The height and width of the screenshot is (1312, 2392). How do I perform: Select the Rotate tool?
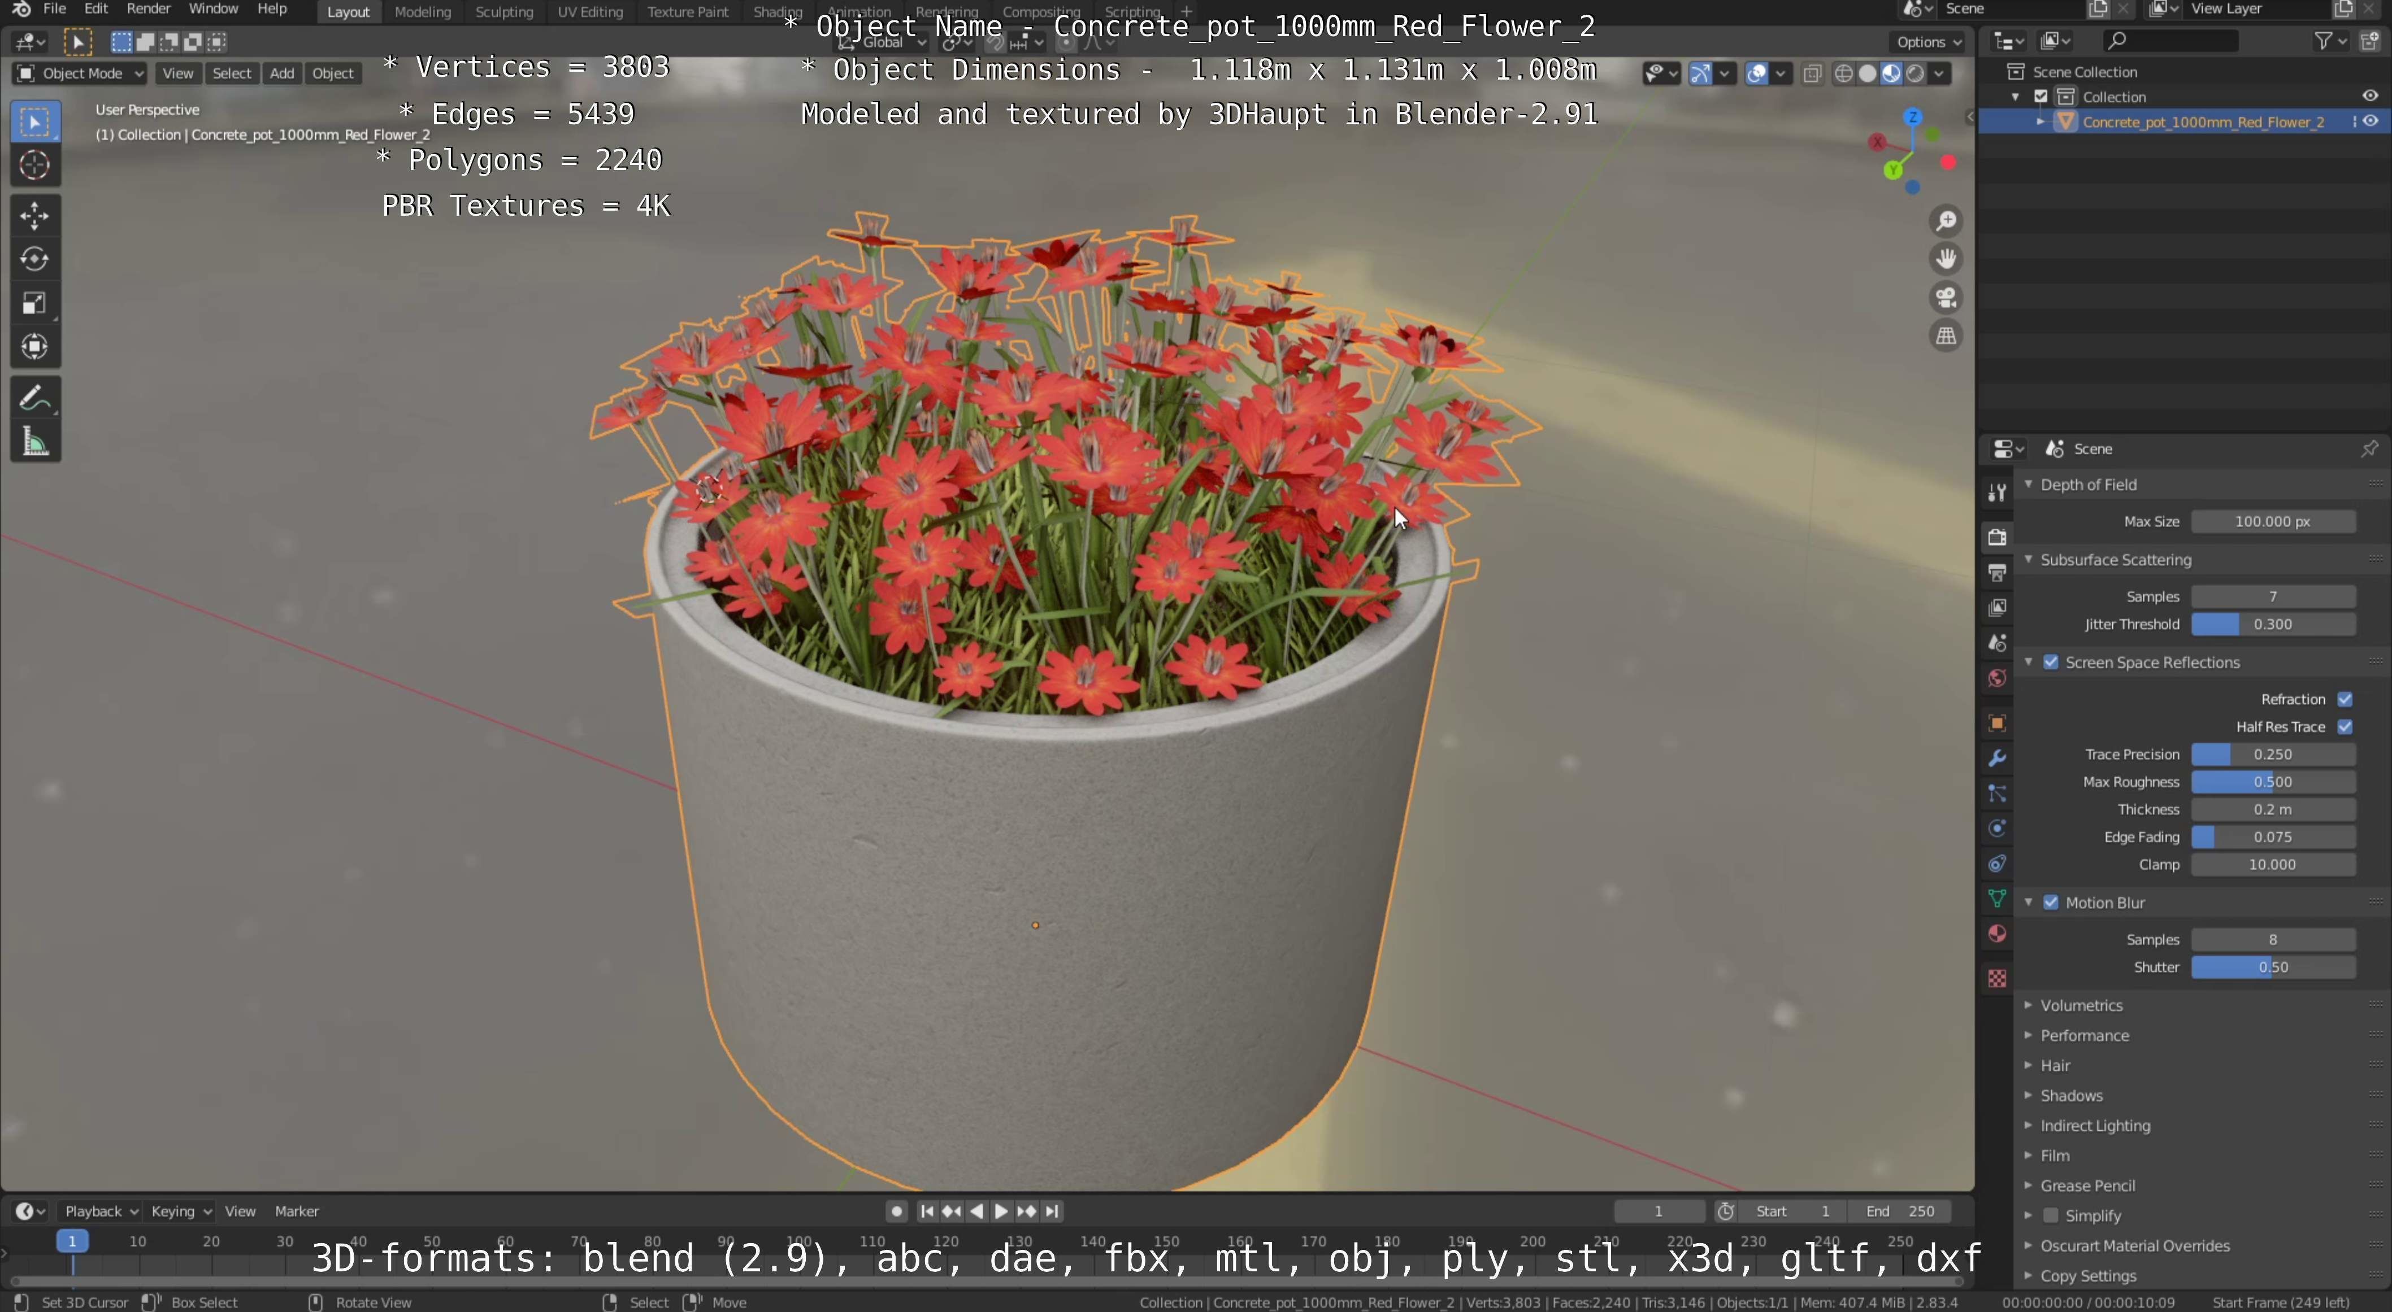tap(35, 260)
